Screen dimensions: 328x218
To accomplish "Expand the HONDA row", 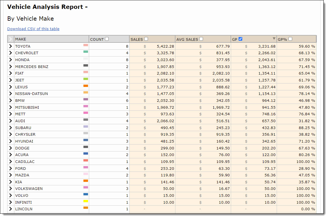I will [10, 60].
